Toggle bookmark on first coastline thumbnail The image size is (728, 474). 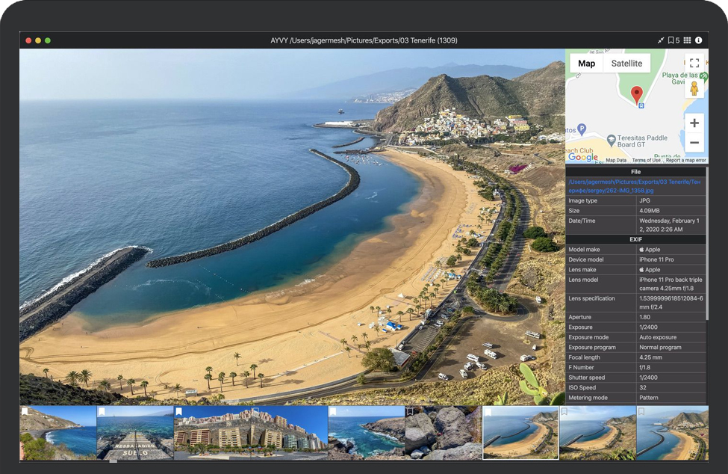[25, 411]
